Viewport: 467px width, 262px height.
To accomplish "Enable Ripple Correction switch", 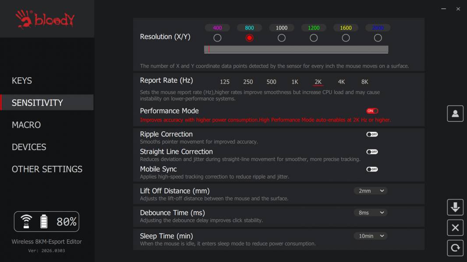I will tap(372, 134).
